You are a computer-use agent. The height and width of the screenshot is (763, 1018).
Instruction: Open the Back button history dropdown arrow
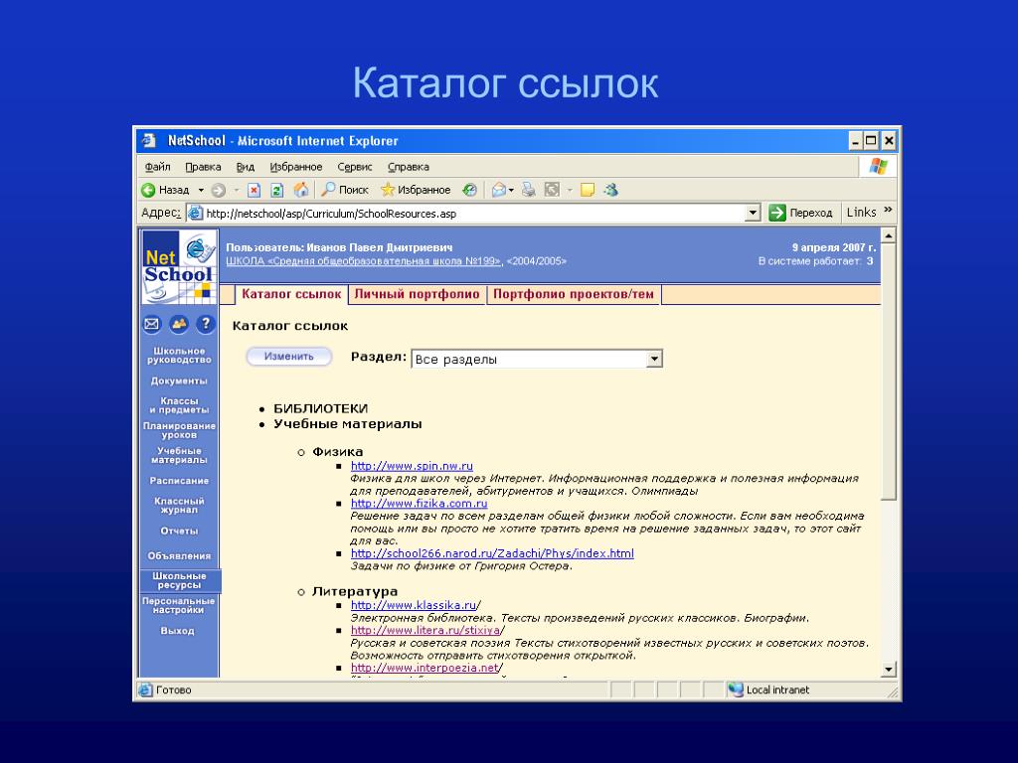click(201, 190)
